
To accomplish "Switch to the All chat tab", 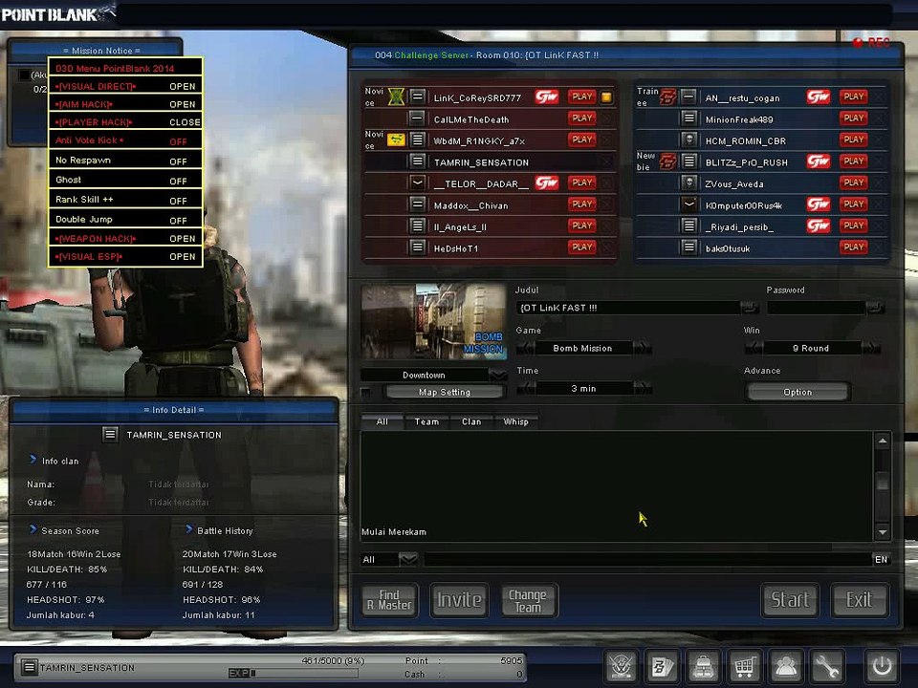I will (382, 421).
